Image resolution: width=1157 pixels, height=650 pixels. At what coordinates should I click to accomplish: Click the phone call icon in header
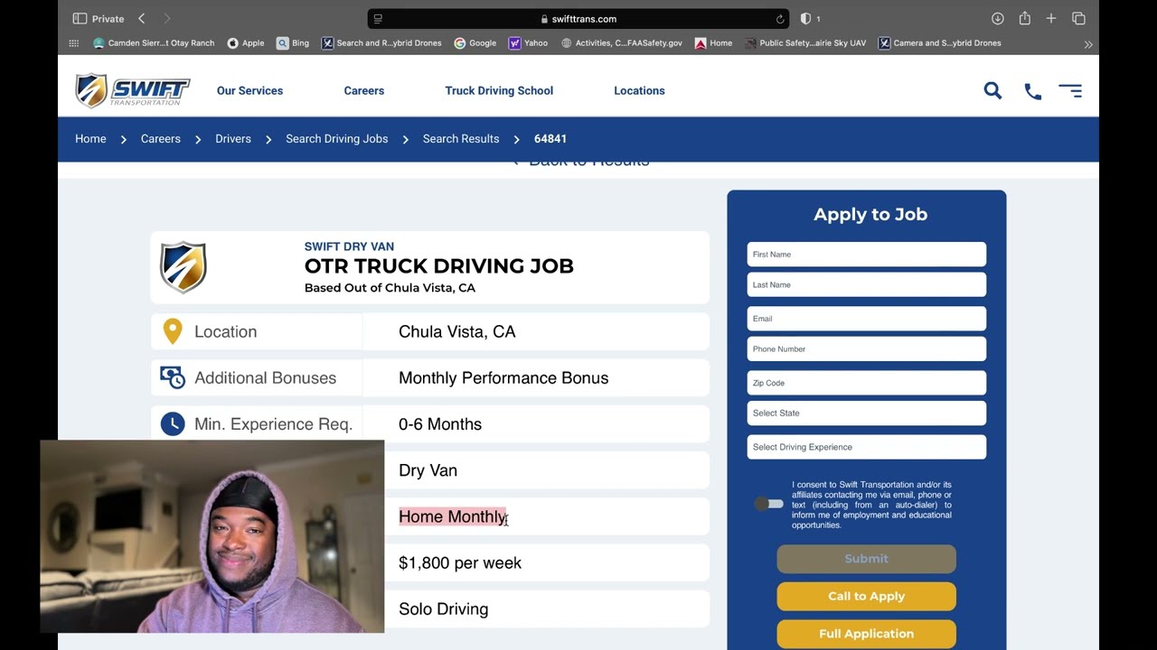(1032, 91)
